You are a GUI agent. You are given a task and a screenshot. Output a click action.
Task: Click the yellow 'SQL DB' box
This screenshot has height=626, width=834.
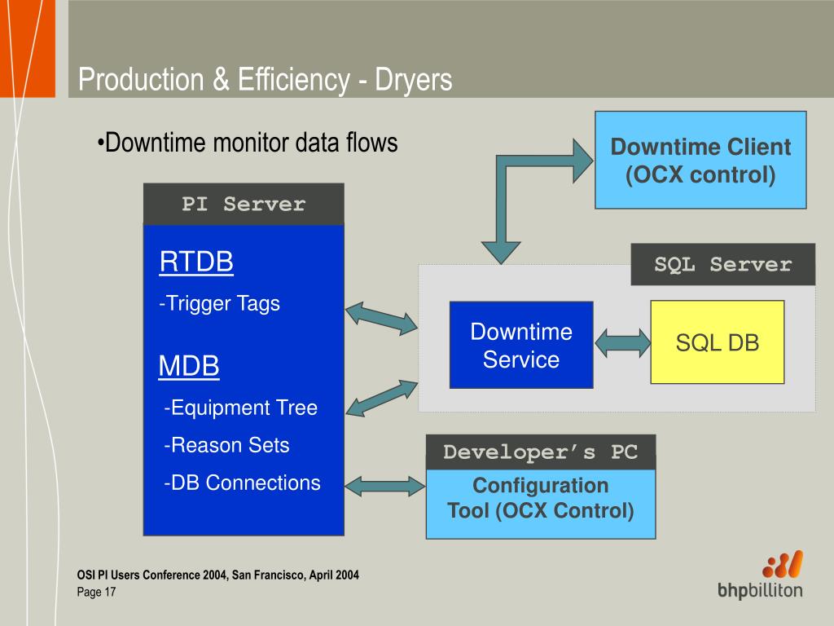coord(717,342)
